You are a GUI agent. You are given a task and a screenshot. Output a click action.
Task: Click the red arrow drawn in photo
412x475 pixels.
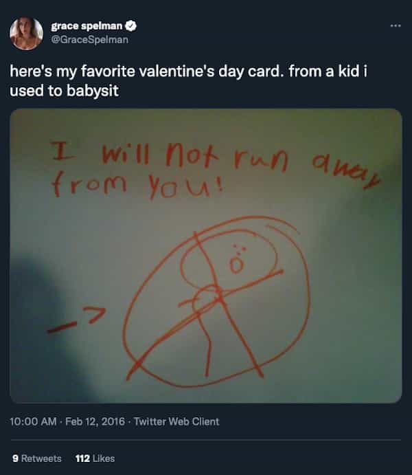click(76, 320)
